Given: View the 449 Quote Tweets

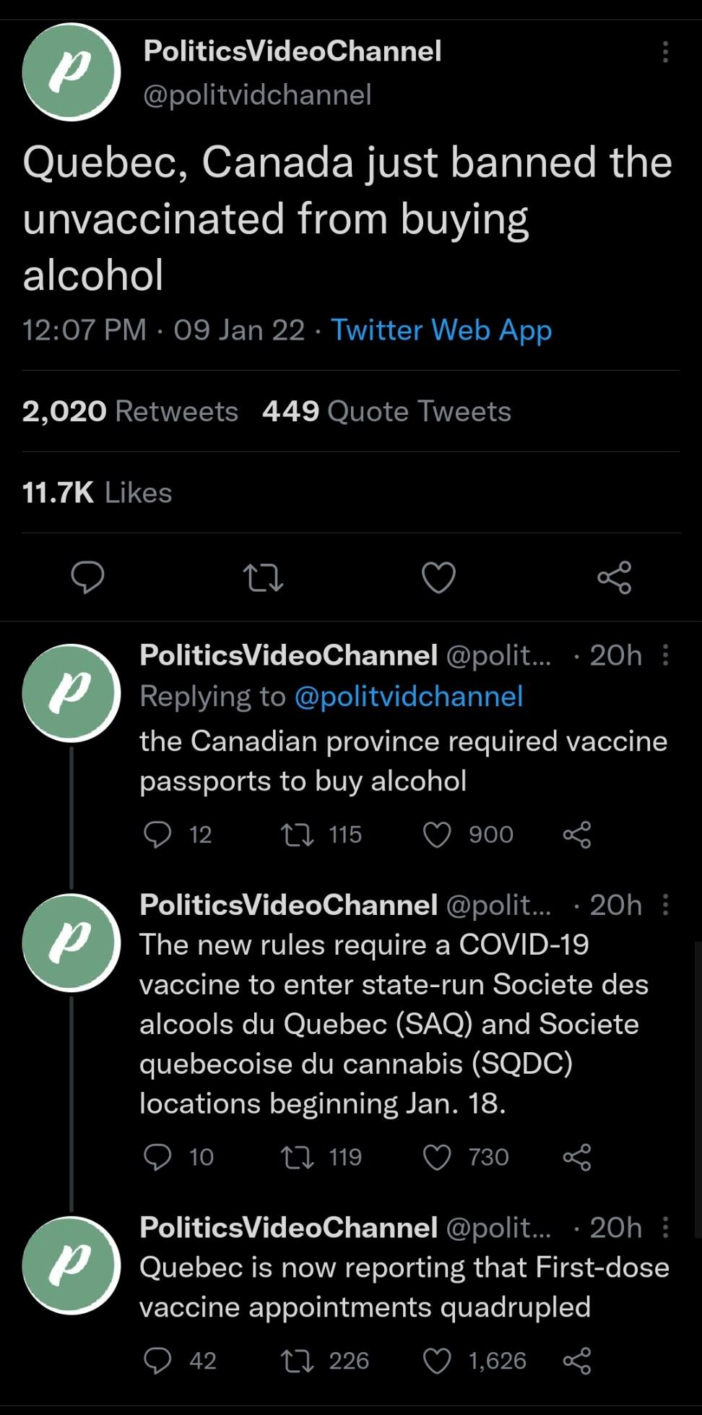Looking at the screenshot, I should click(x=386, y=411).
